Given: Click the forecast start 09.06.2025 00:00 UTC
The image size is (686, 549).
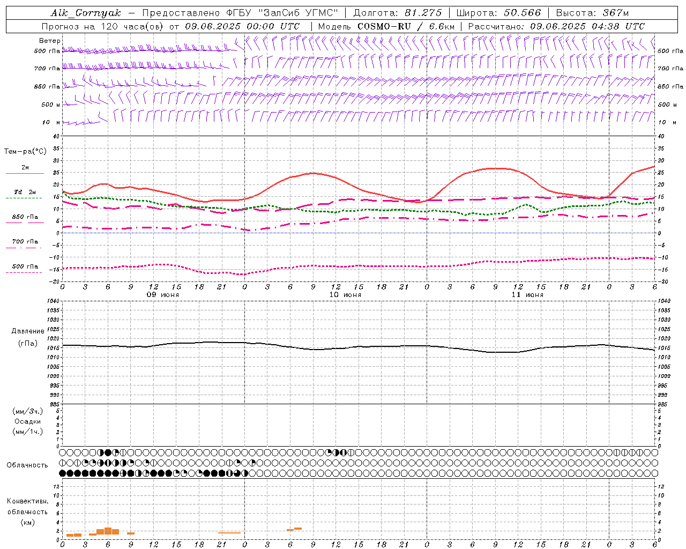Looking at the screenshot, I should (242, 26).
